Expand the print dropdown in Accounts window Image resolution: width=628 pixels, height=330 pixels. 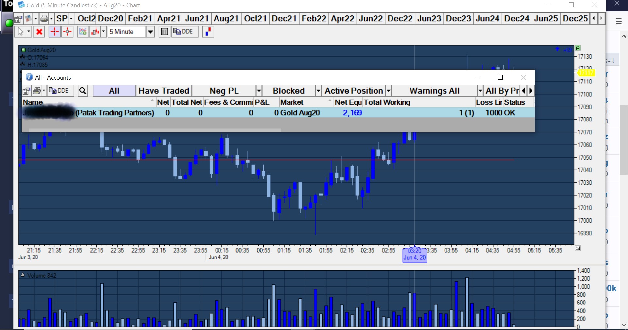44,91
